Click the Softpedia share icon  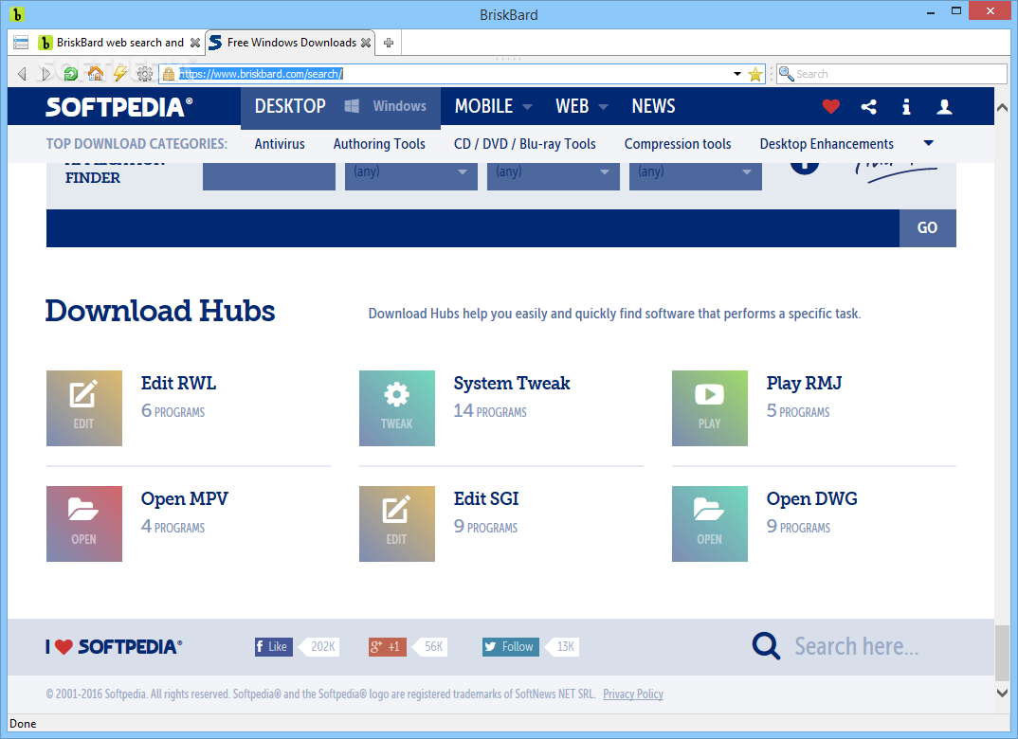coord(868,106)
